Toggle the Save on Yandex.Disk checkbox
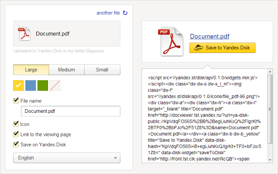278x174 pixels. 16,144
